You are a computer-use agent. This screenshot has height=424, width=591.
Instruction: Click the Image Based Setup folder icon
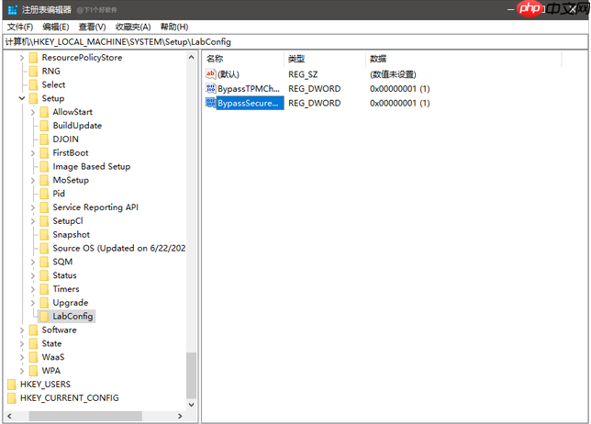pyautogui.click(x=44, y=167)
